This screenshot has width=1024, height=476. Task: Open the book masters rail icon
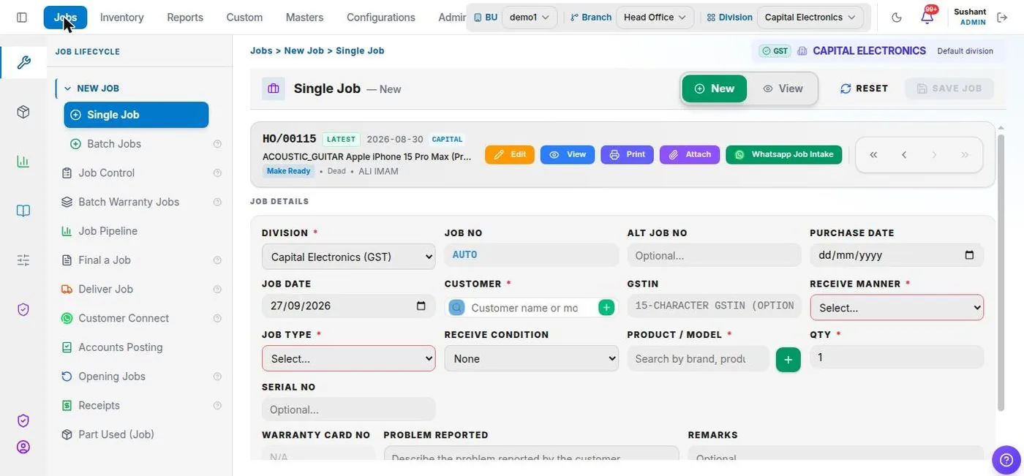click(x=23, y=211)
